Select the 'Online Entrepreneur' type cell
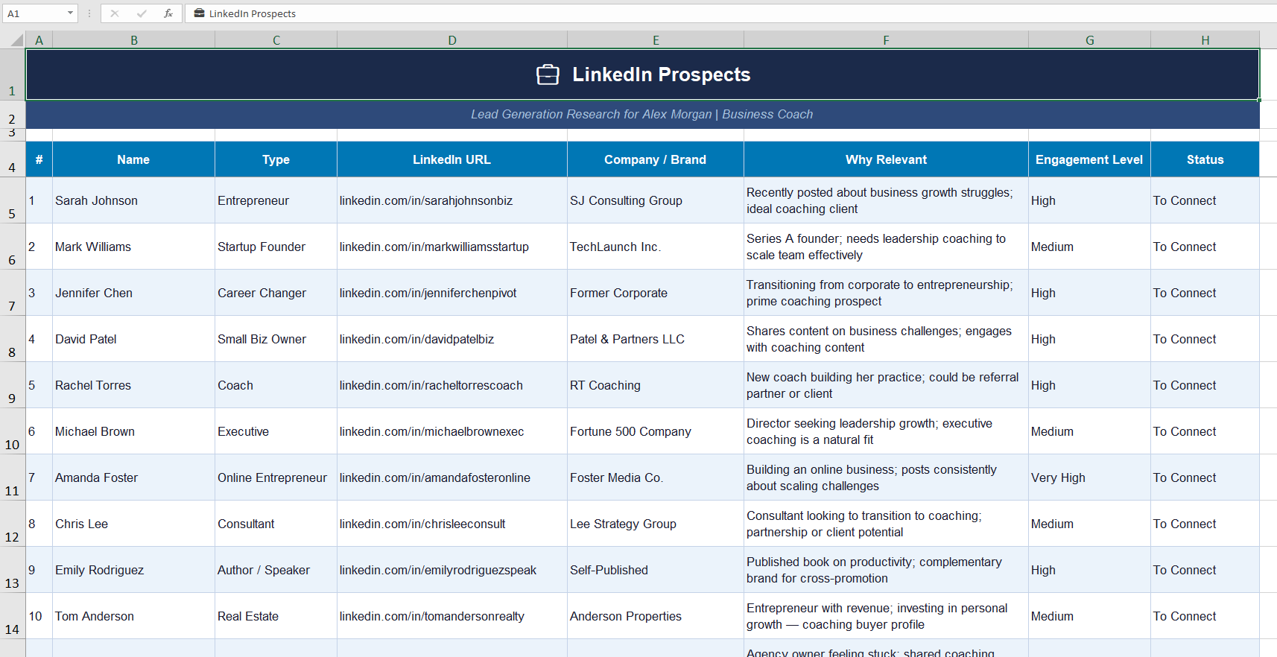Screen dimensions: 1277x657 [276, 477]
